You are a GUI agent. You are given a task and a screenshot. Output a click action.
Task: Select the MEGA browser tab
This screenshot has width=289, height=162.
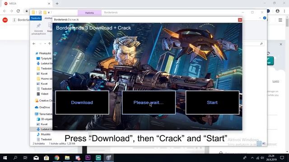click(27, 4)
